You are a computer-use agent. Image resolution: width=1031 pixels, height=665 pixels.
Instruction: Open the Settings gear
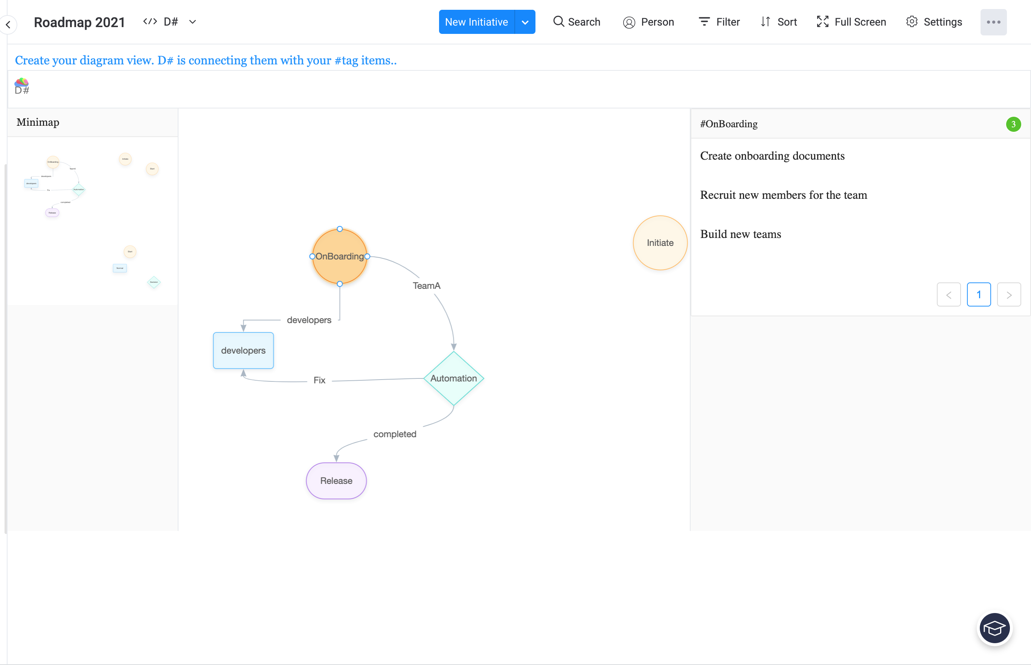912,21
